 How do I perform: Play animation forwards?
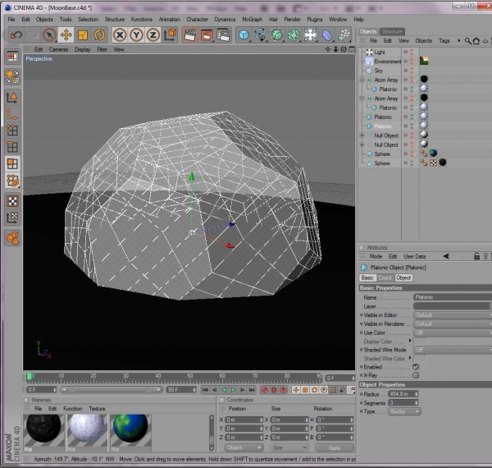tap(233, 390)
